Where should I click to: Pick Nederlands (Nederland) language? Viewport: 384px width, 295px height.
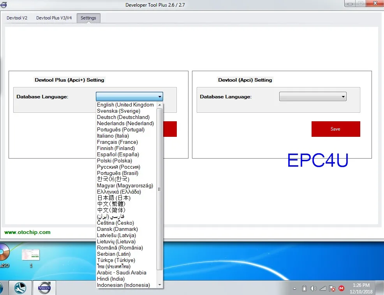(x=126, y=124)
